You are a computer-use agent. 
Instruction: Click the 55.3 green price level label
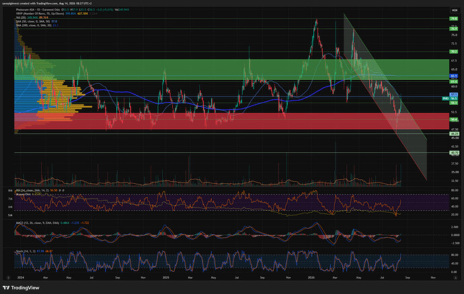(x=454, y=103)
